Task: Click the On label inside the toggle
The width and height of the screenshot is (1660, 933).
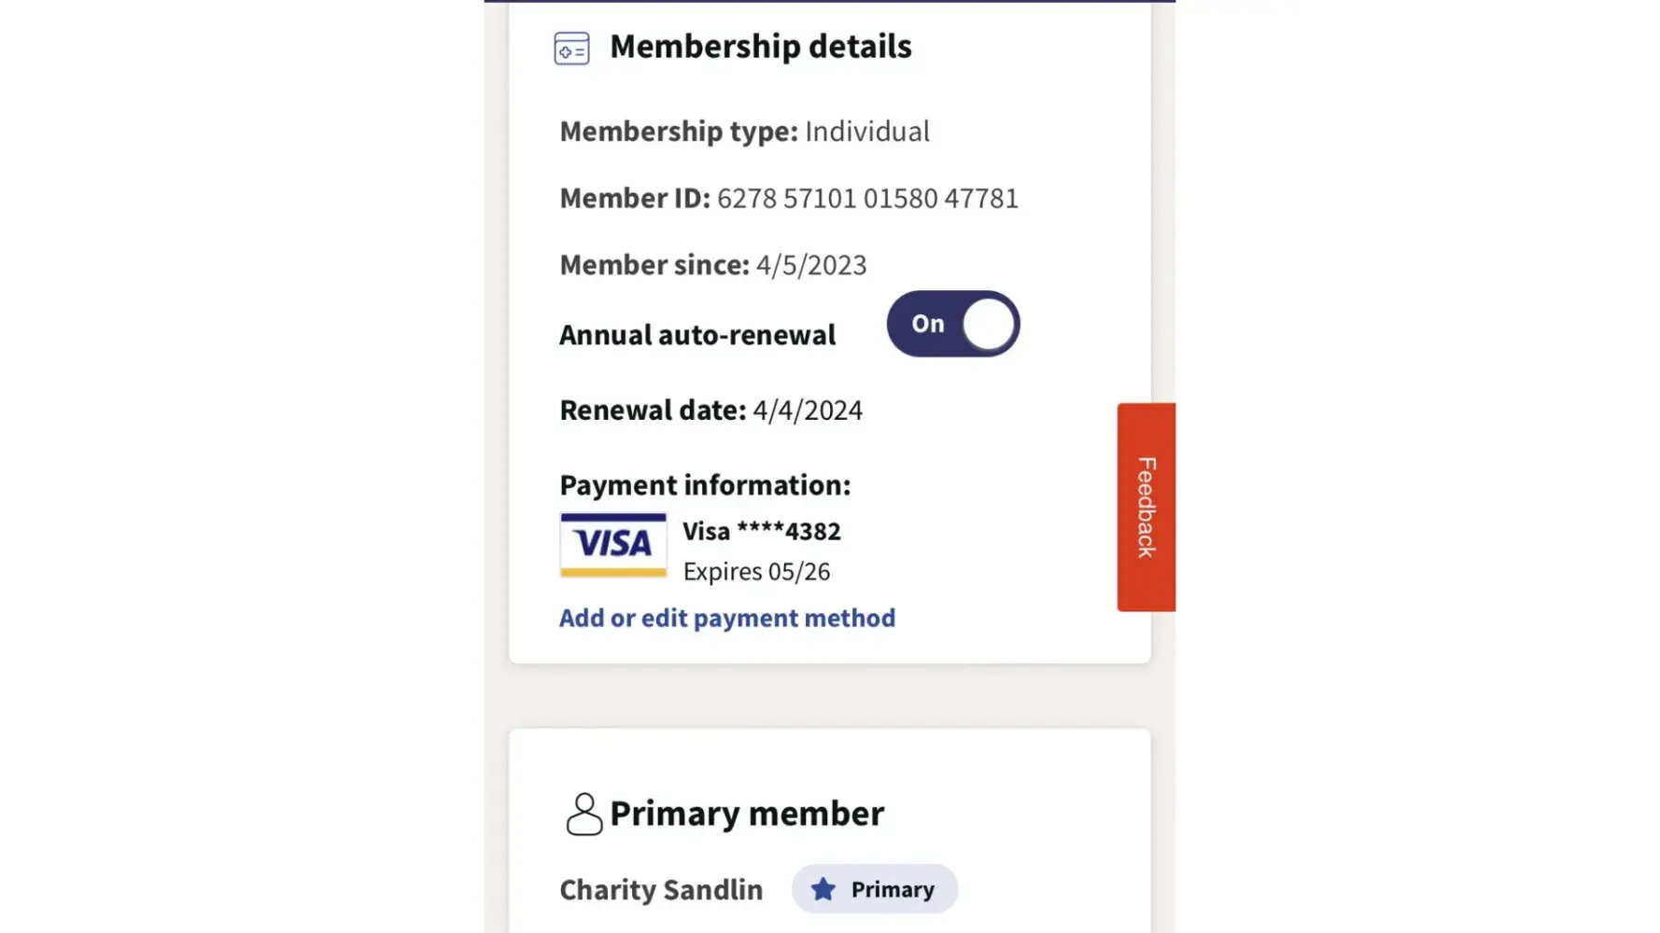Action: click(927, 324)
